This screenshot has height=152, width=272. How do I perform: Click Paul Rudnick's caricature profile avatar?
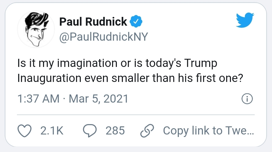[33, 29]
